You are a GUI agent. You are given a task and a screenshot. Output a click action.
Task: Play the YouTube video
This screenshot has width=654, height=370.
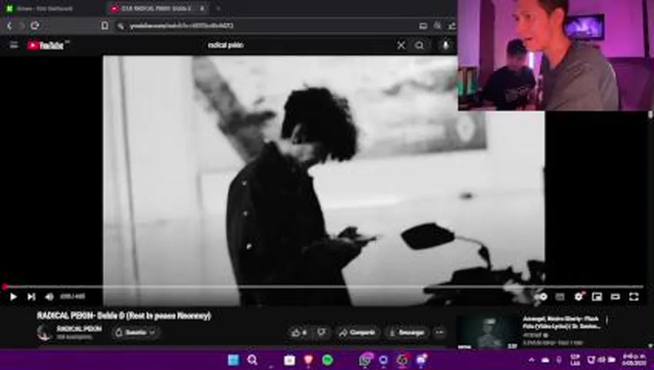(13, 297)
